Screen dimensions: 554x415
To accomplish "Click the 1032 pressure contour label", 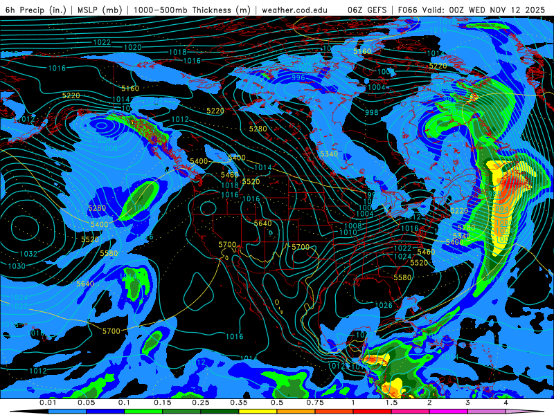I will coord(28,254).
